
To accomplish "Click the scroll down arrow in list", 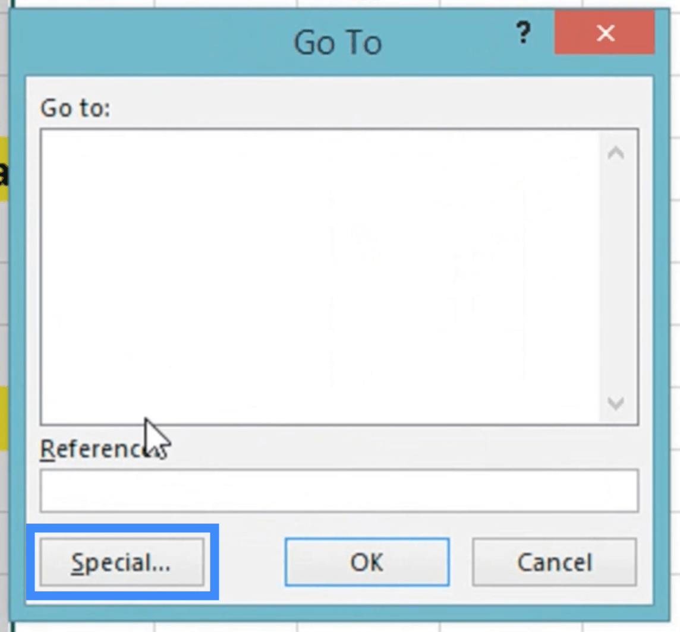I will tap(616, 403).
